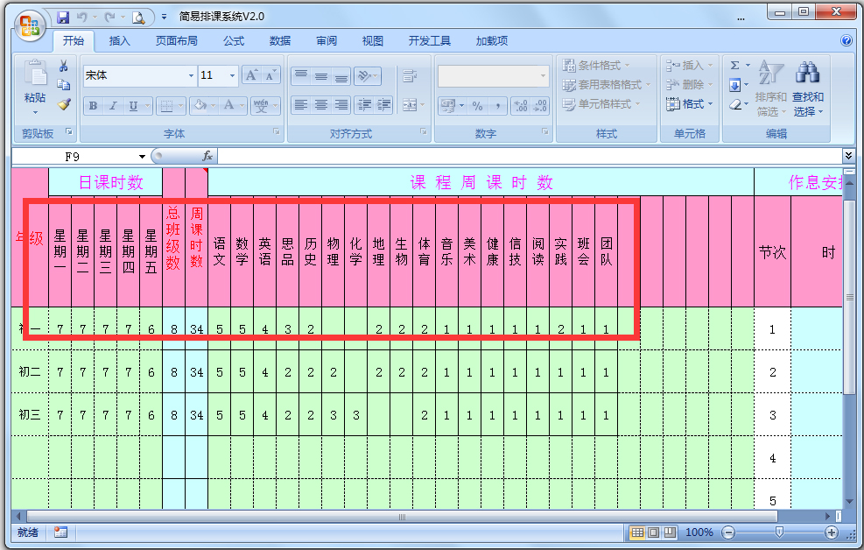Click the insert function fx icon

pyautogui.click(x=207, y=156)
